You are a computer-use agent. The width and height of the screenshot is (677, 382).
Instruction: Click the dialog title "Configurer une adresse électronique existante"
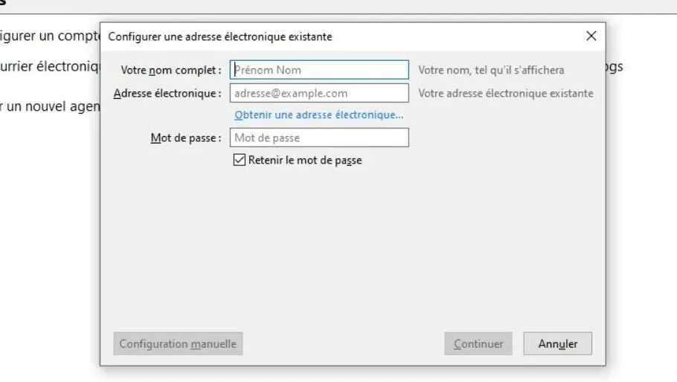(220, 36)
